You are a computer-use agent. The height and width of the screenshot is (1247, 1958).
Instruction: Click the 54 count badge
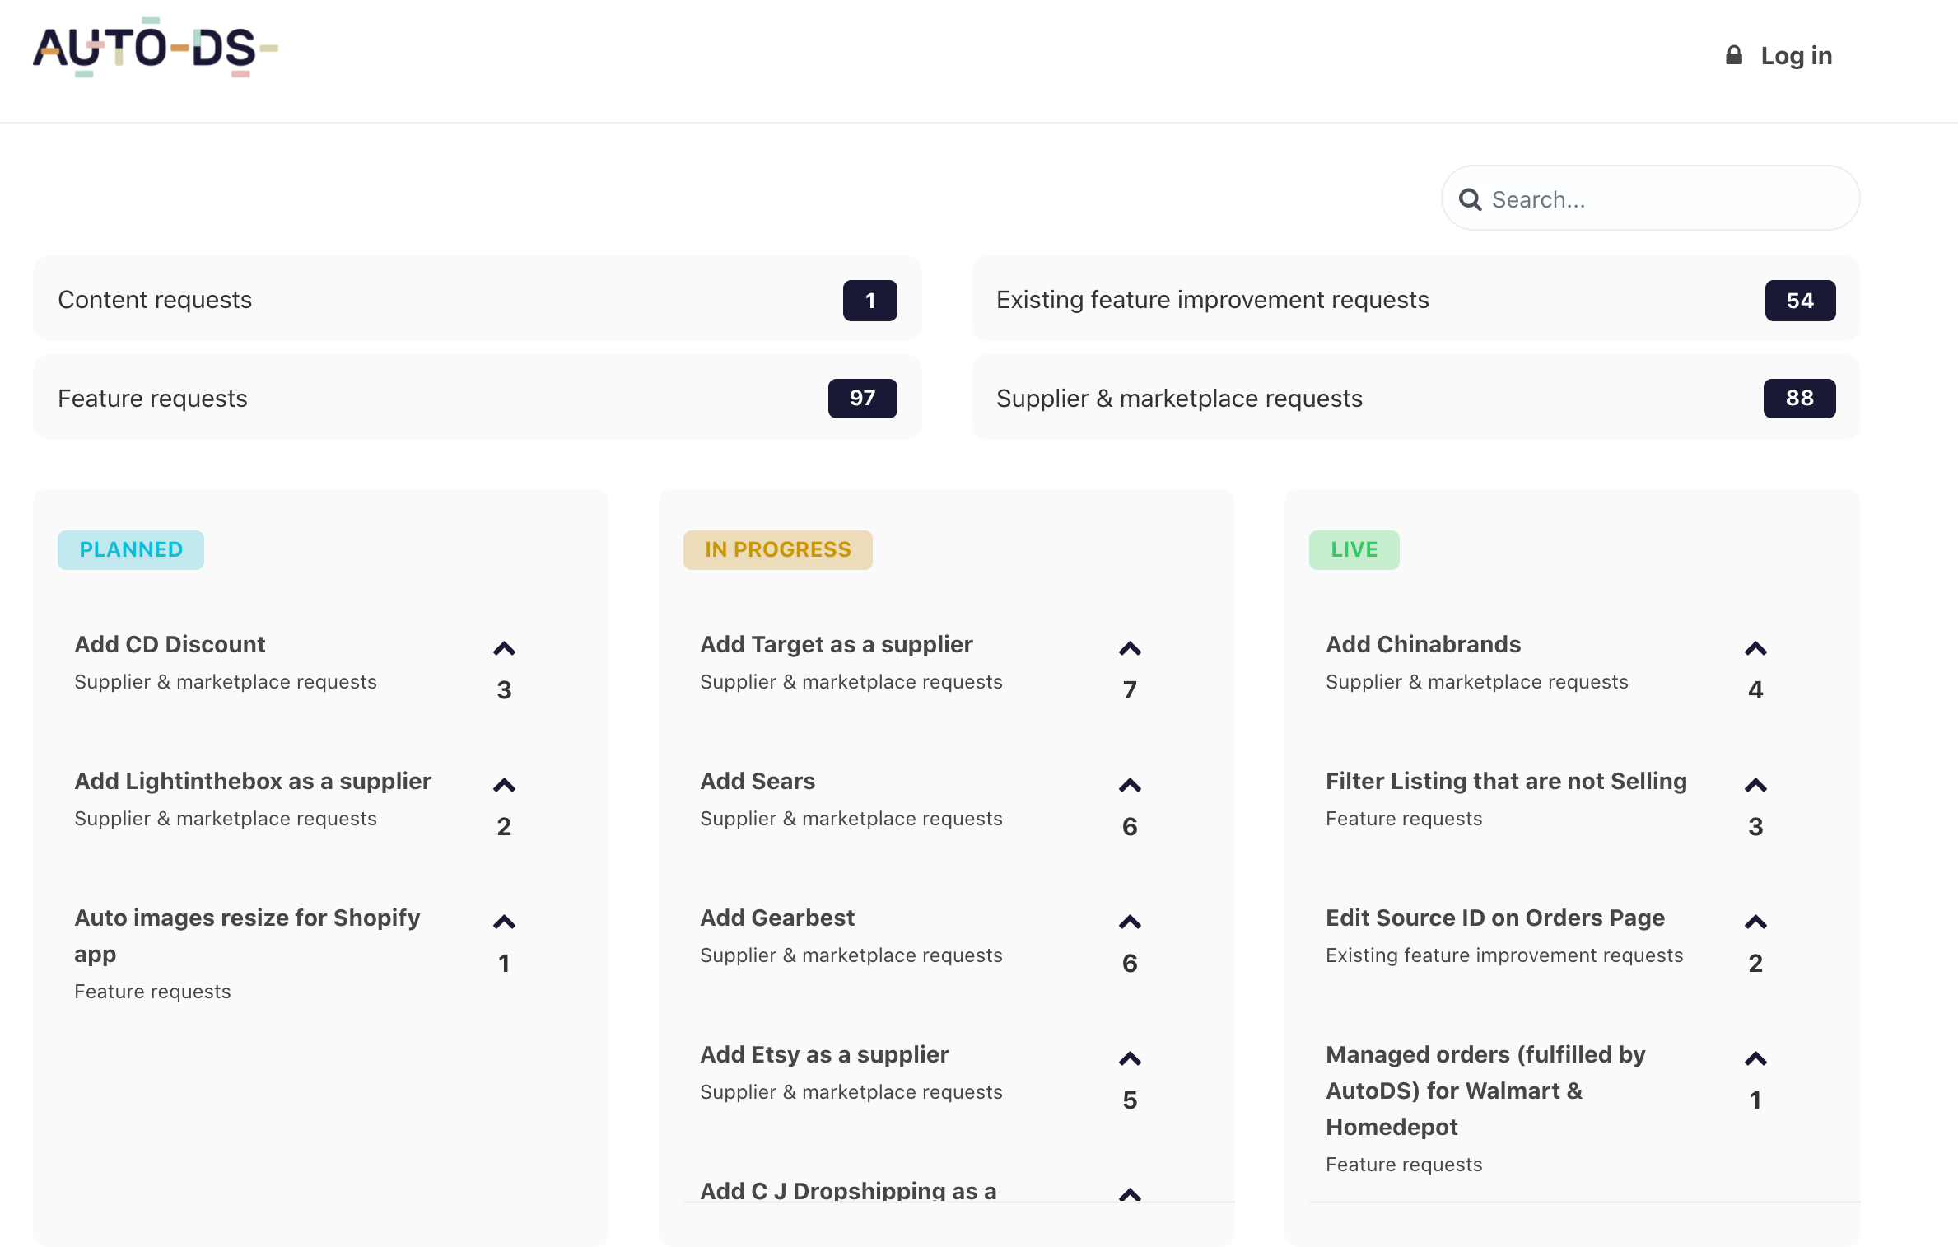(x=1800, y=301)
